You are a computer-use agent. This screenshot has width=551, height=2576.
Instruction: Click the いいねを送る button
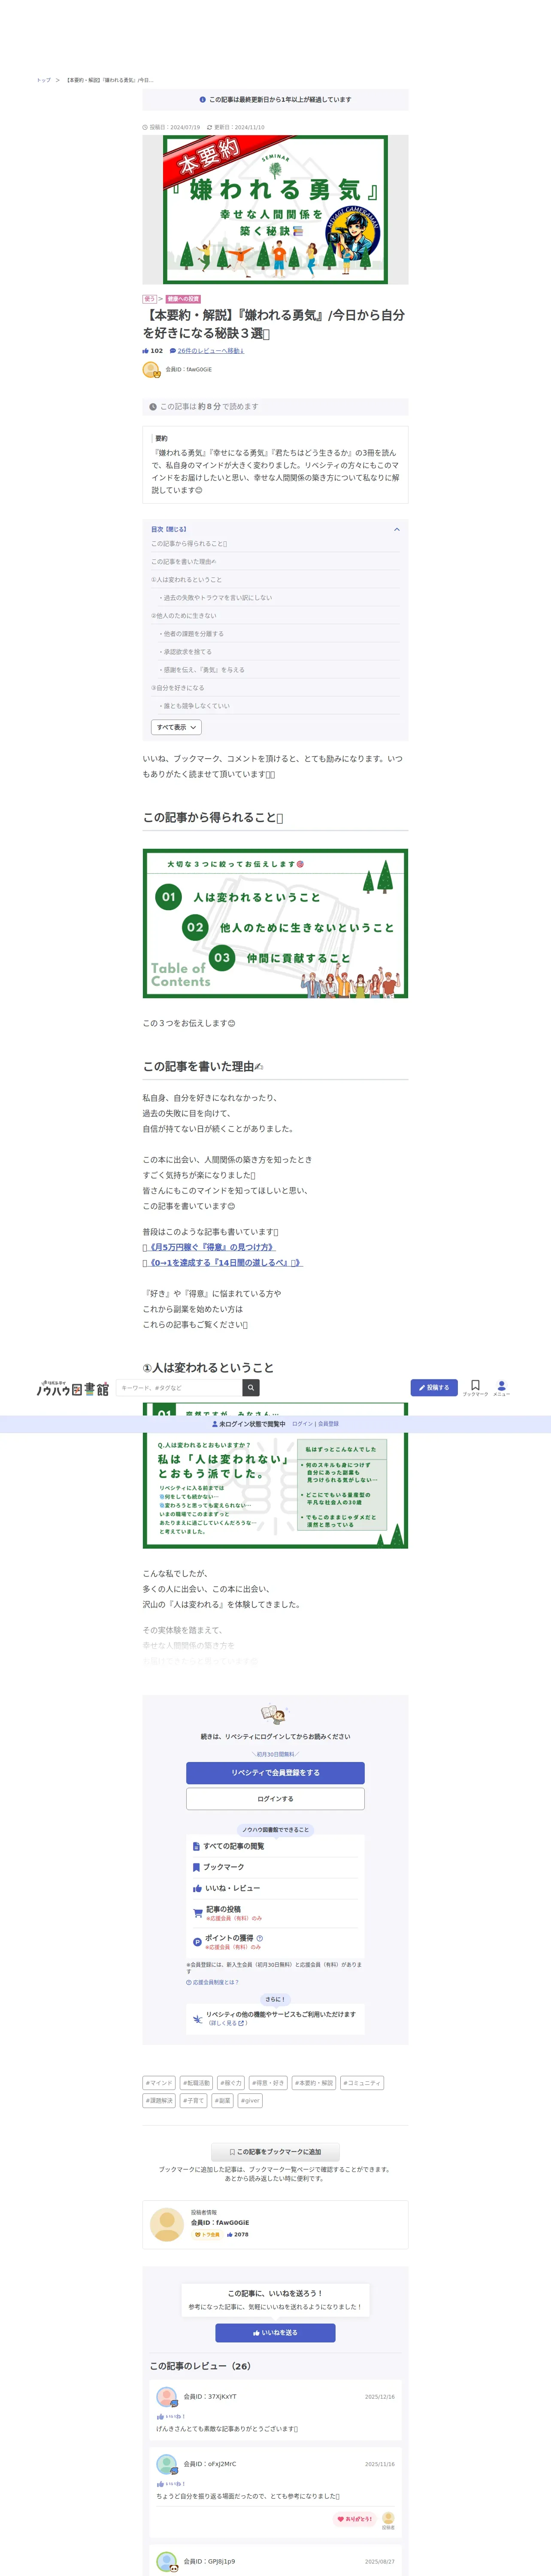[x=275, y=2332]
